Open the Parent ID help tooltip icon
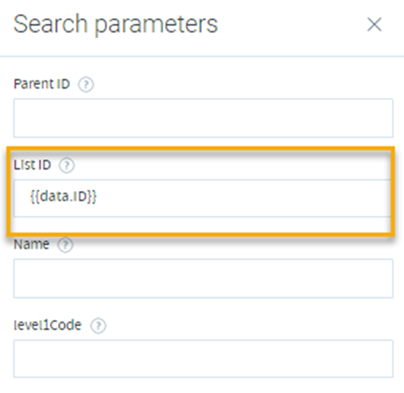Viewport: 404px width, 393px height. tap(86, 85)
